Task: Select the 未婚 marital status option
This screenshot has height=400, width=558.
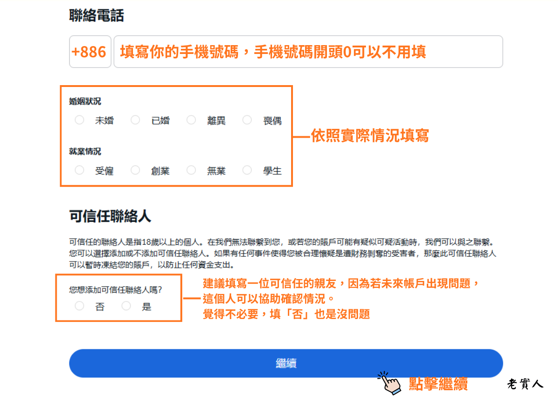Action: [79, 120]
